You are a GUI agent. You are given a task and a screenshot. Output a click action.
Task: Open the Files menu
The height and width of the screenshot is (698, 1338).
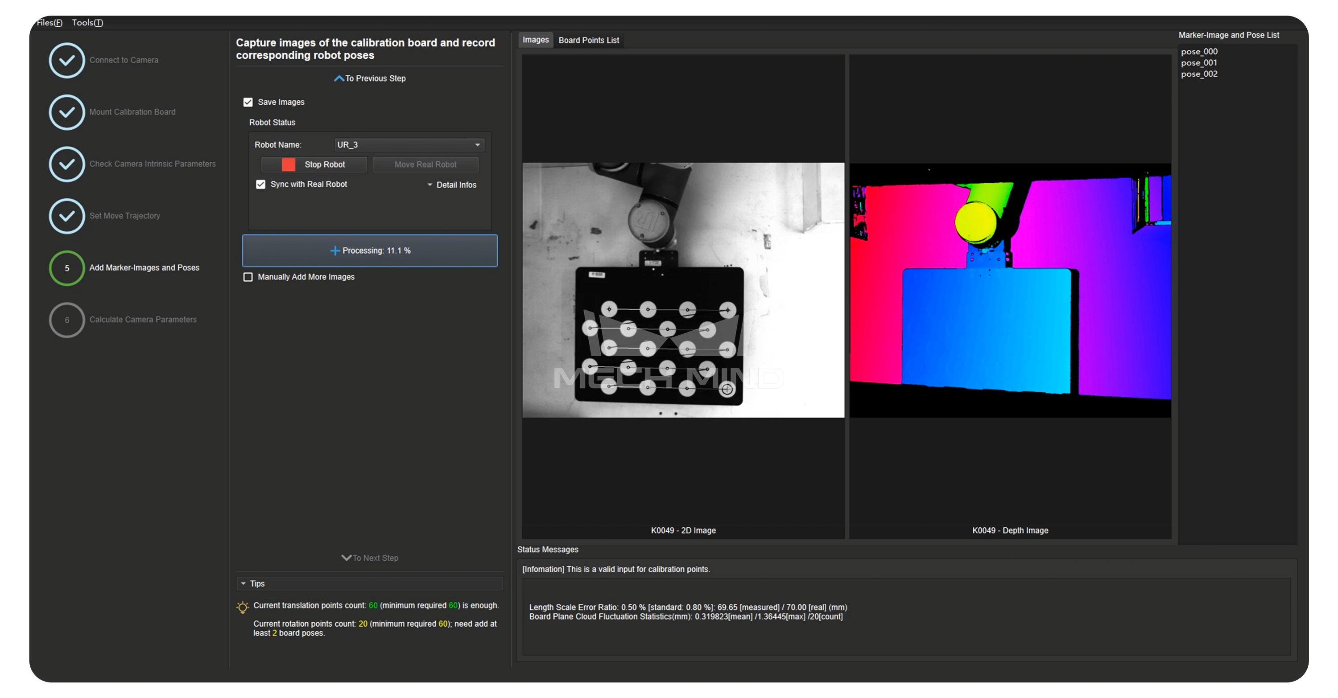click(49, 22)
